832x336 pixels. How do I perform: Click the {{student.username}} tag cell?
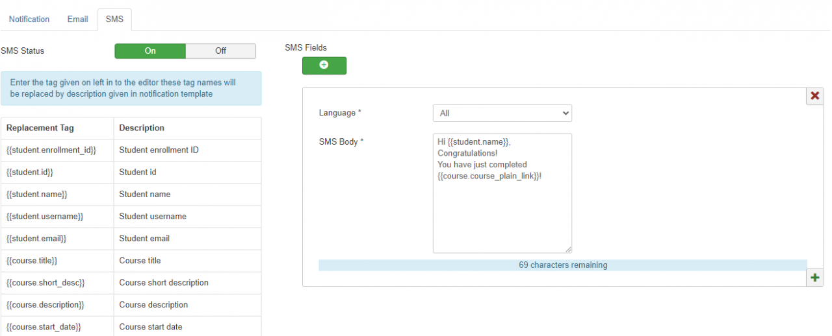click(45, 217)
